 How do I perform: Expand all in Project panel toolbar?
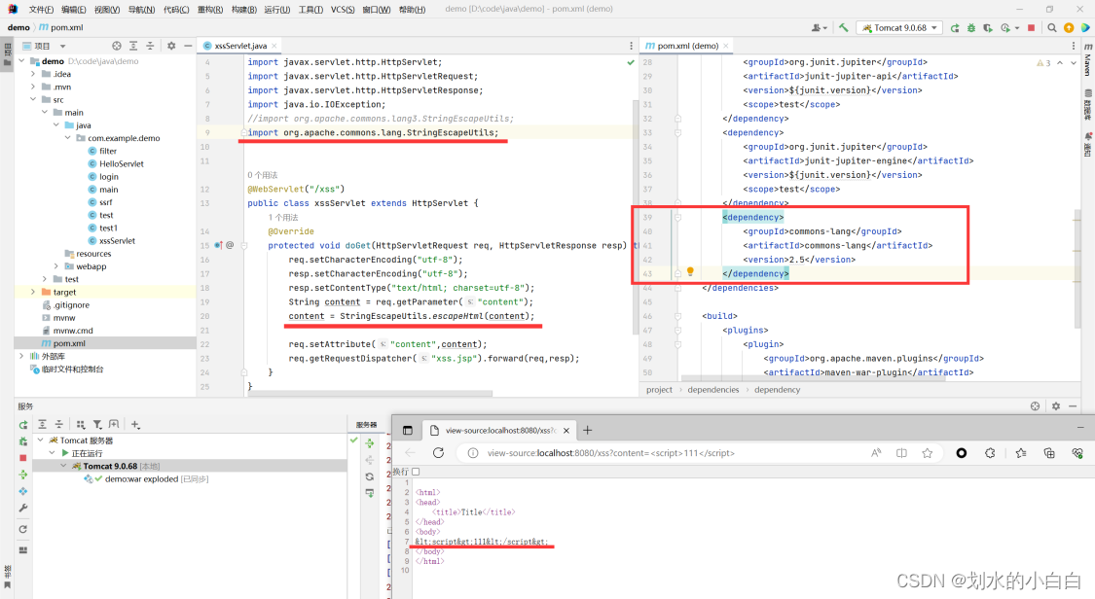(133, 46)
